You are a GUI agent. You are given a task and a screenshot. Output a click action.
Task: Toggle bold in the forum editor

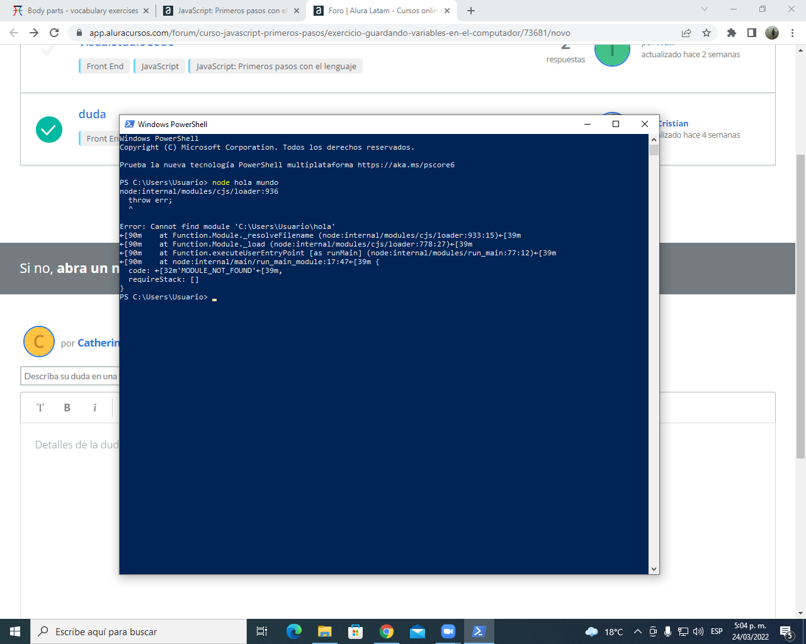click(67, 408)
